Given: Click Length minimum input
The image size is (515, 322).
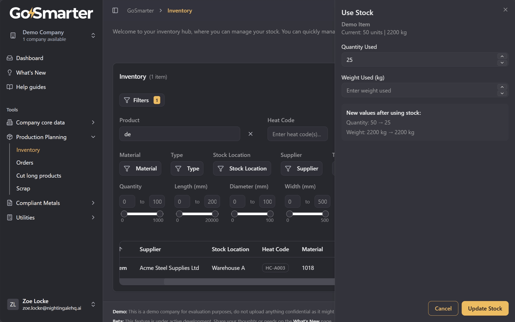Looking at the screenshot, I should [x=182, y=202].
